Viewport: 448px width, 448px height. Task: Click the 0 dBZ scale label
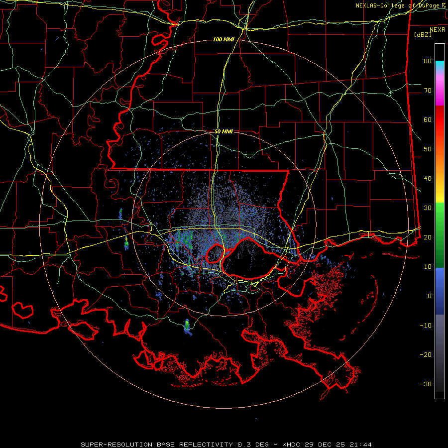(430, 296)
